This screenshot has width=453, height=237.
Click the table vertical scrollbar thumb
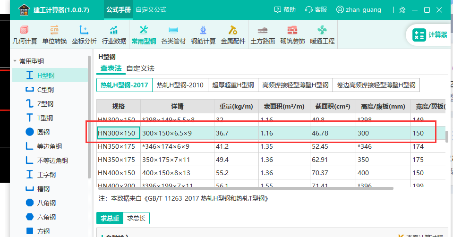coord(447,136)
